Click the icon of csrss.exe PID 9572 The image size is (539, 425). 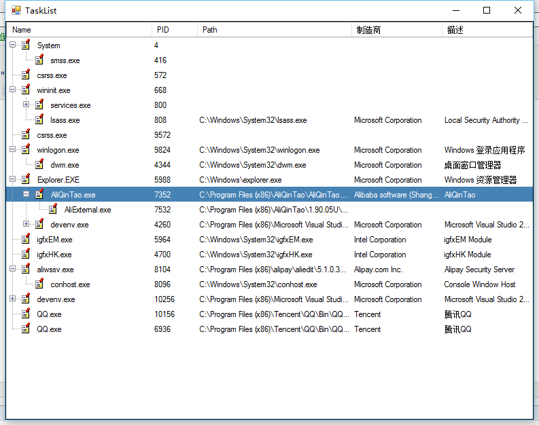26,134
